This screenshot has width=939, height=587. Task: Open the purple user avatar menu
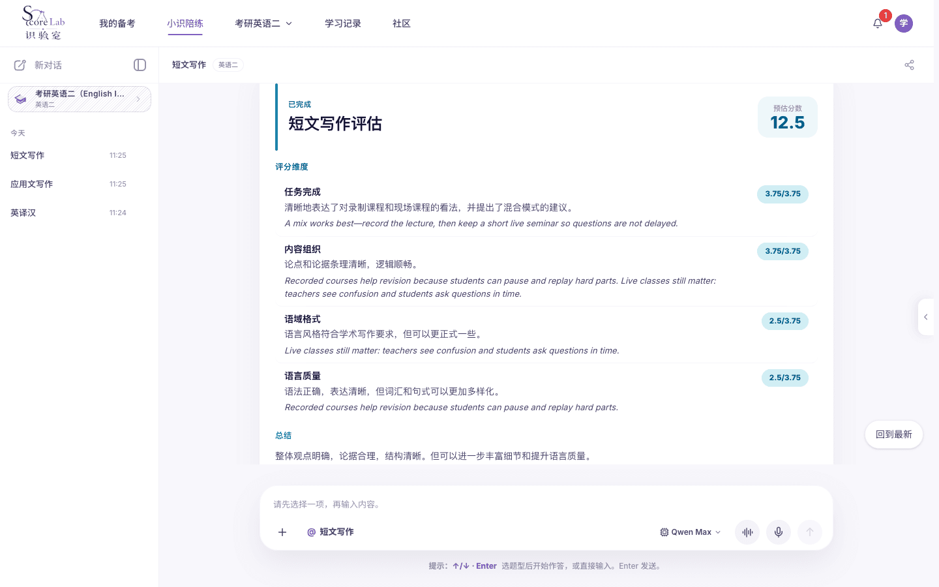point(904,23)
